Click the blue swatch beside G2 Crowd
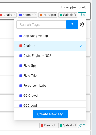Viewport: 96px width, 135px height. (21, 96)
